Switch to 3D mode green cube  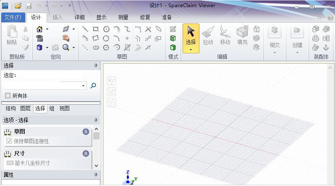[173, 47]
